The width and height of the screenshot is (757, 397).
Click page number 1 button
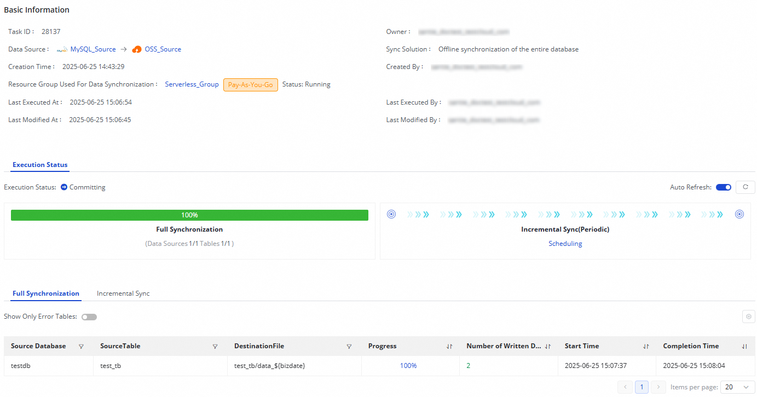[x=642, y=387]
